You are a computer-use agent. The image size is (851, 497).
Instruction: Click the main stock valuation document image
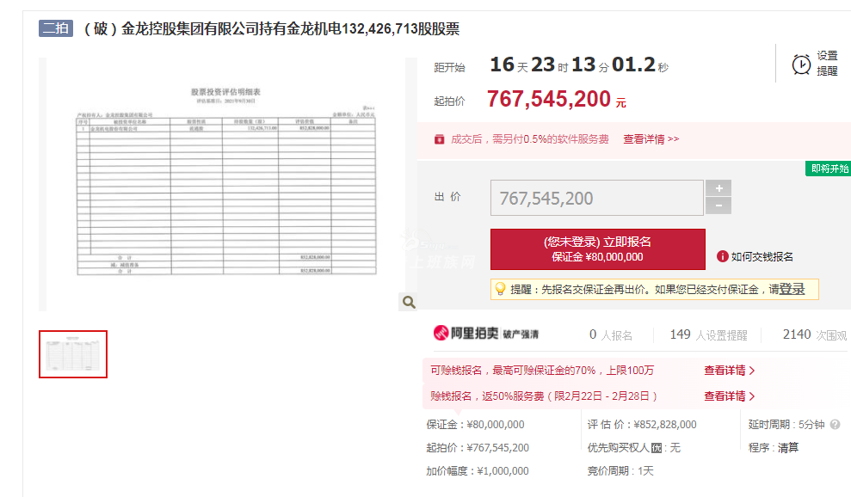pos(227,184)
